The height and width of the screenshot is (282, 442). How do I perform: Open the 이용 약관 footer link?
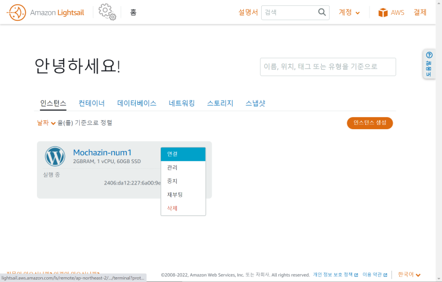tap(372, 275)
